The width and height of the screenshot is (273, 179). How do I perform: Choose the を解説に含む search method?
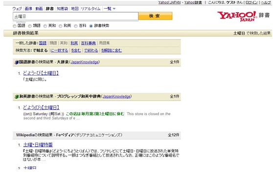click(x=112, y=50)
